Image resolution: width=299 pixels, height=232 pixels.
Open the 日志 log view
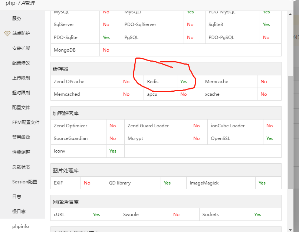point(17,197)
